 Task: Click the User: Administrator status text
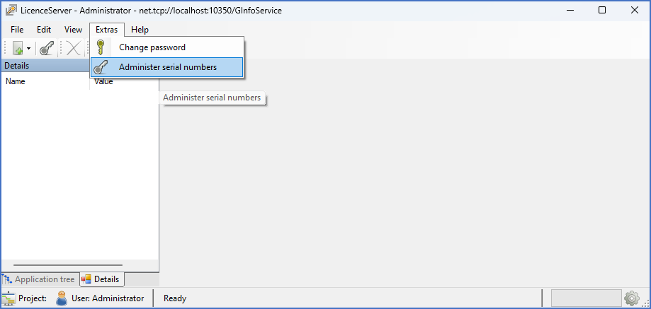click(x=108, y=298)
